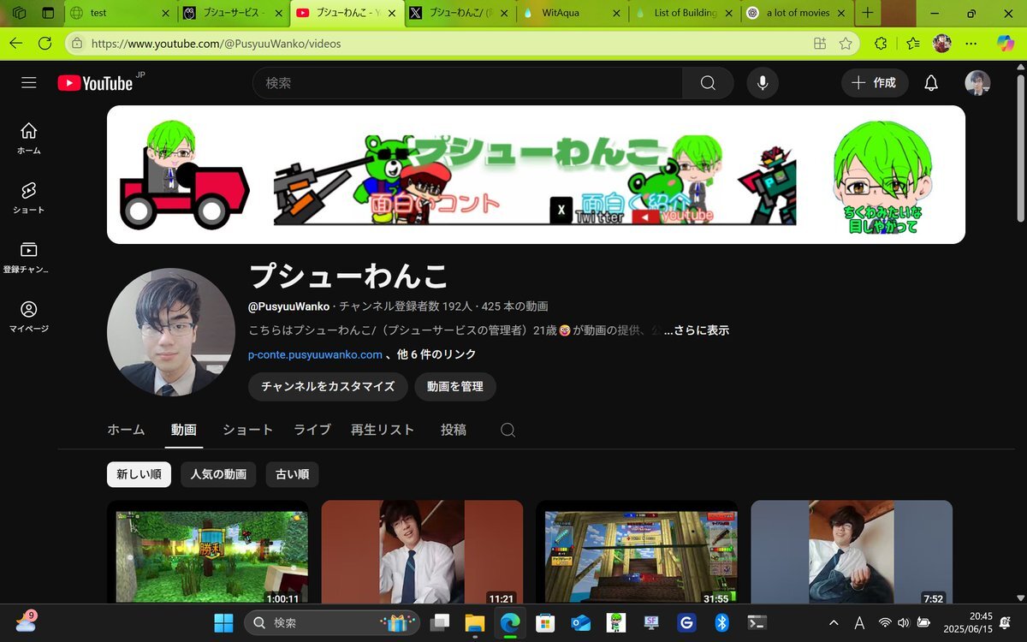Open the tab actions menu icon

[x=48, y=13]
